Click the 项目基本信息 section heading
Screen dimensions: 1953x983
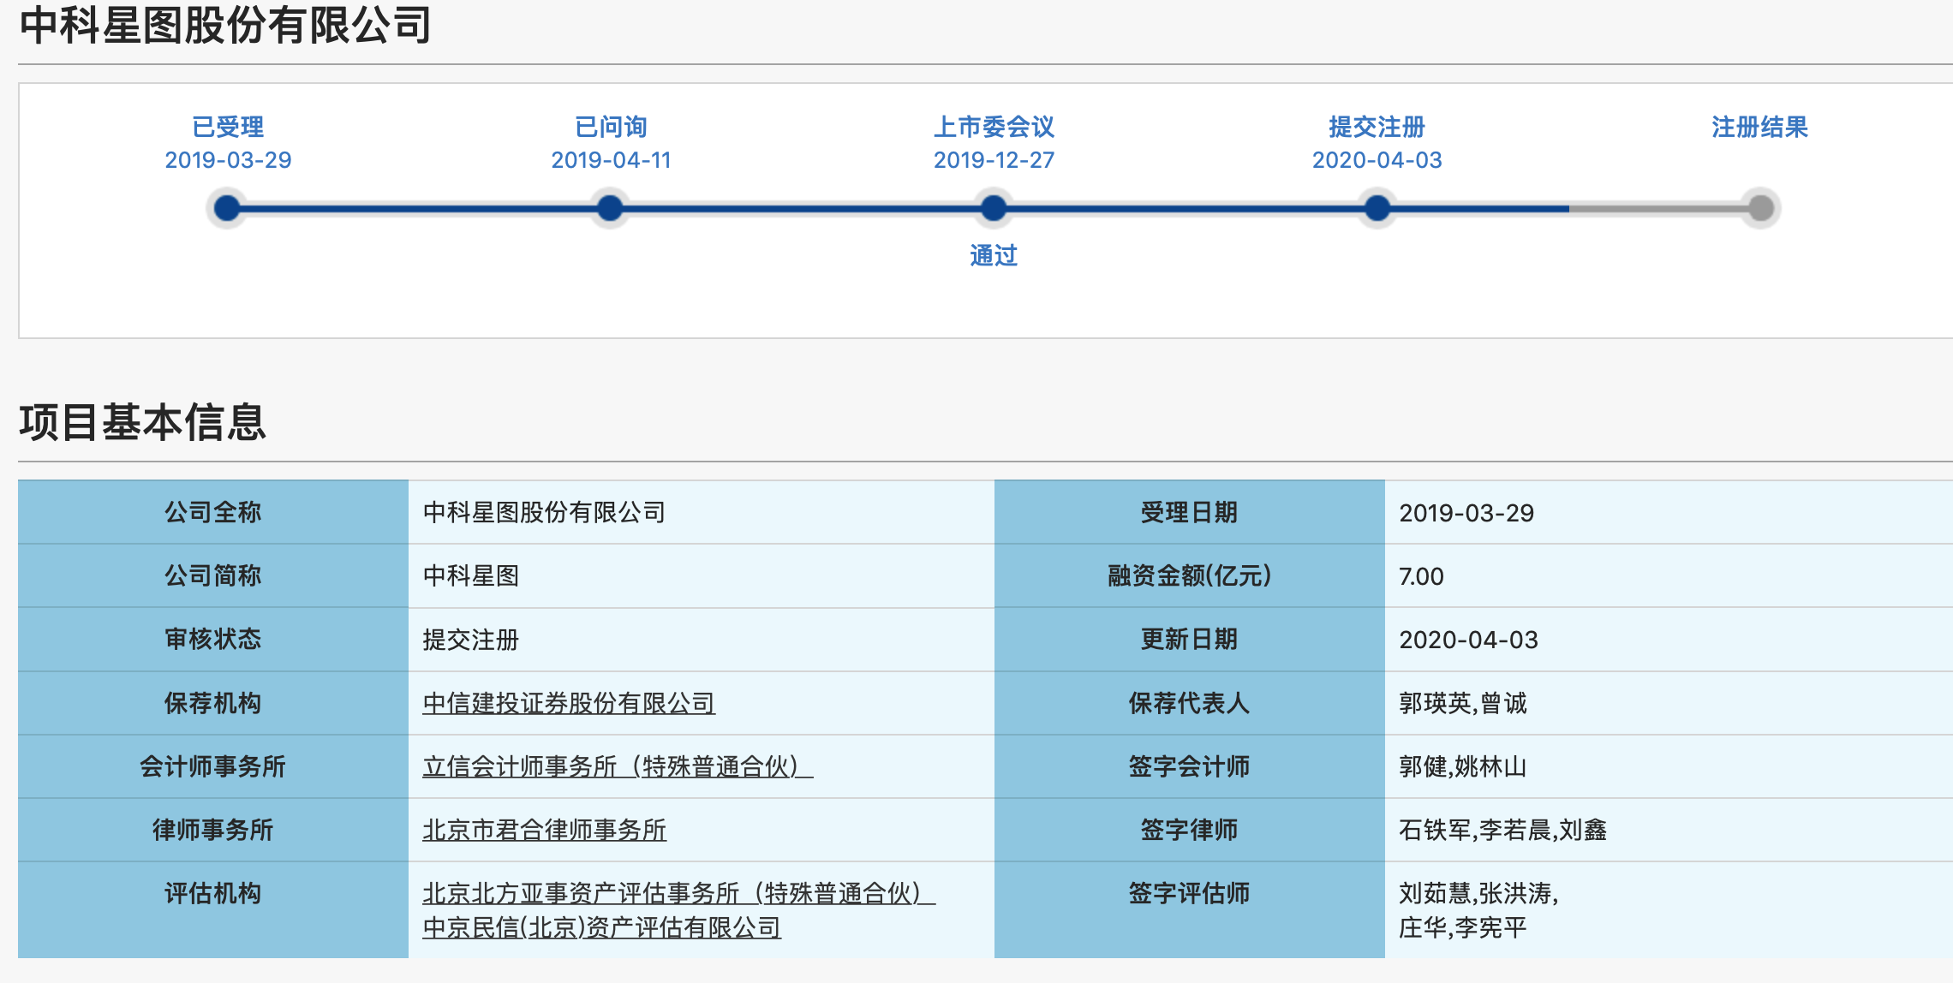click(143, 422)
